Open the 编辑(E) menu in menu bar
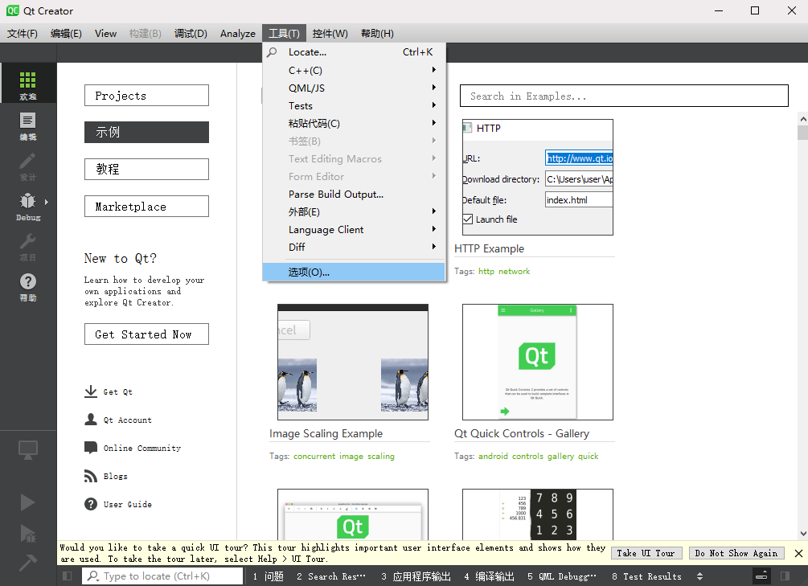 coord(66,34)
